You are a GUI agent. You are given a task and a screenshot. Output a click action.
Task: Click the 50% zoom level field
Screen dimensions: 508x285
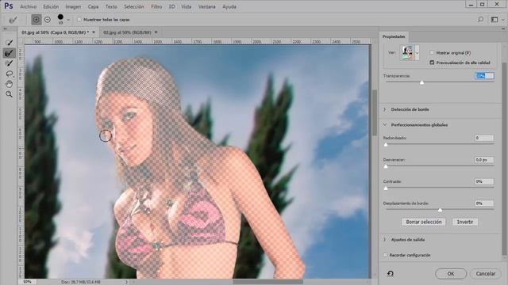28,282
